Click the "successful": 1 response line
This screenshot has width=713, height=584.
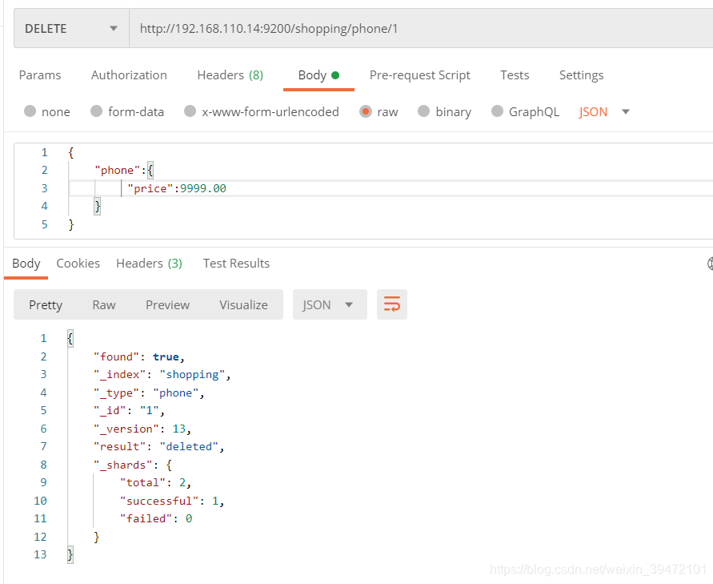[172, 501]
